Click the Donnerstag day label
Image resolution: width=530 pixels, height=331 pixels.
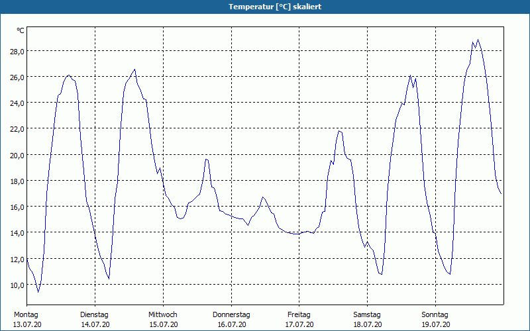(231, 315)
